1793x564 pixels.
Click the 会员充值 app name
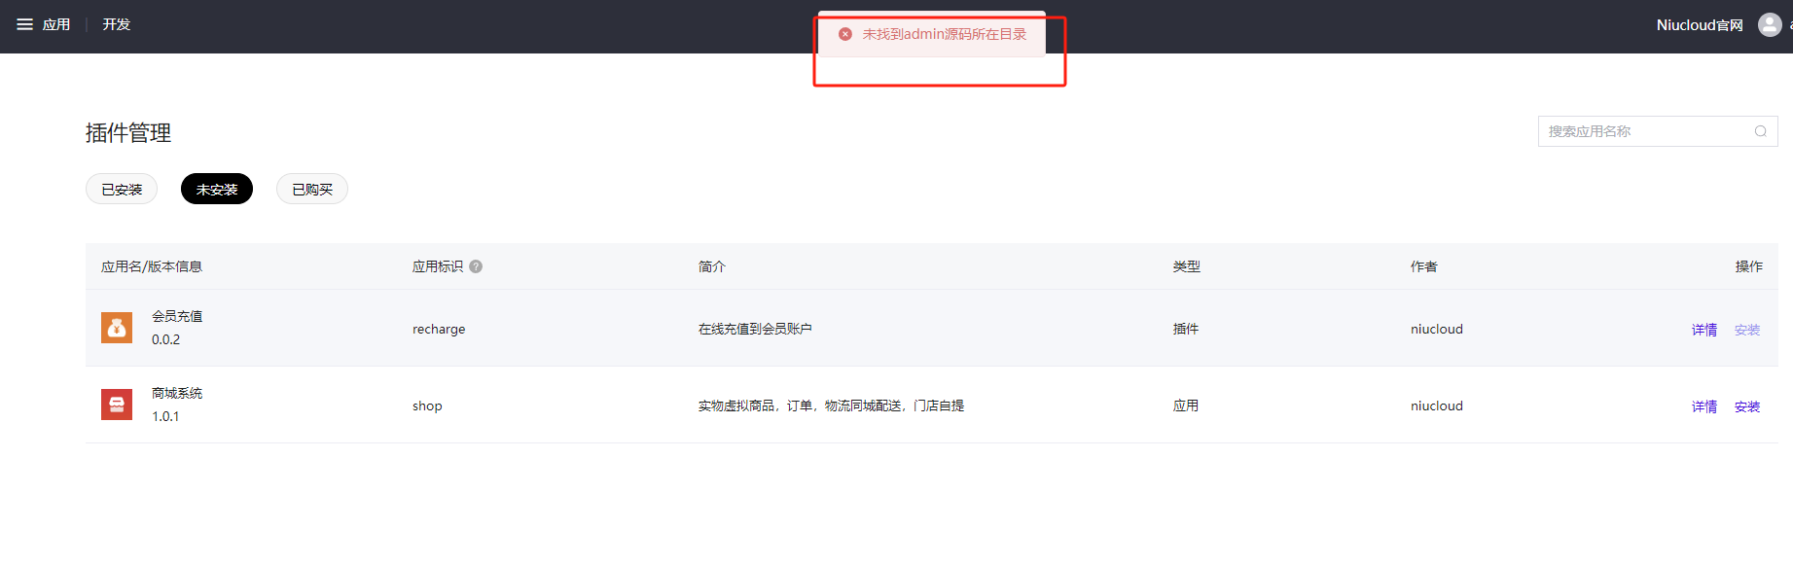177,316
